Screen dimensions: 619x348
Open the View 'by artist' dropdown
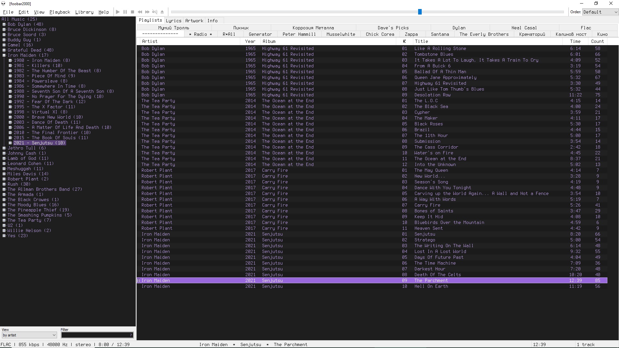(x=29, y=335)
